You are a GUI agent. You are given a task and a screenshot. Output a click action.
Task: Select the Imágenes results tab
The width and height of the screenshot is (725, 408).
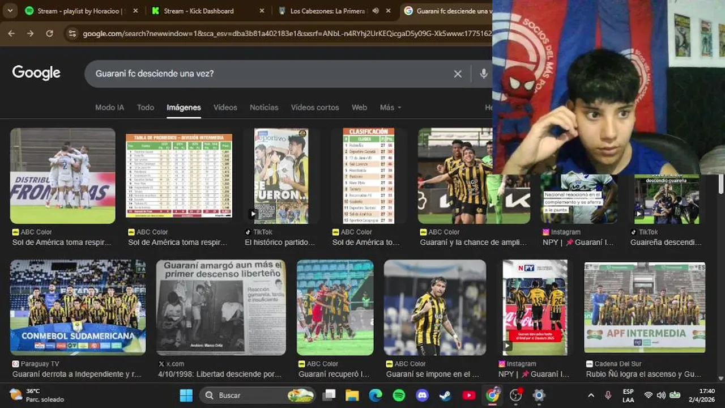(x=184, y=107)
